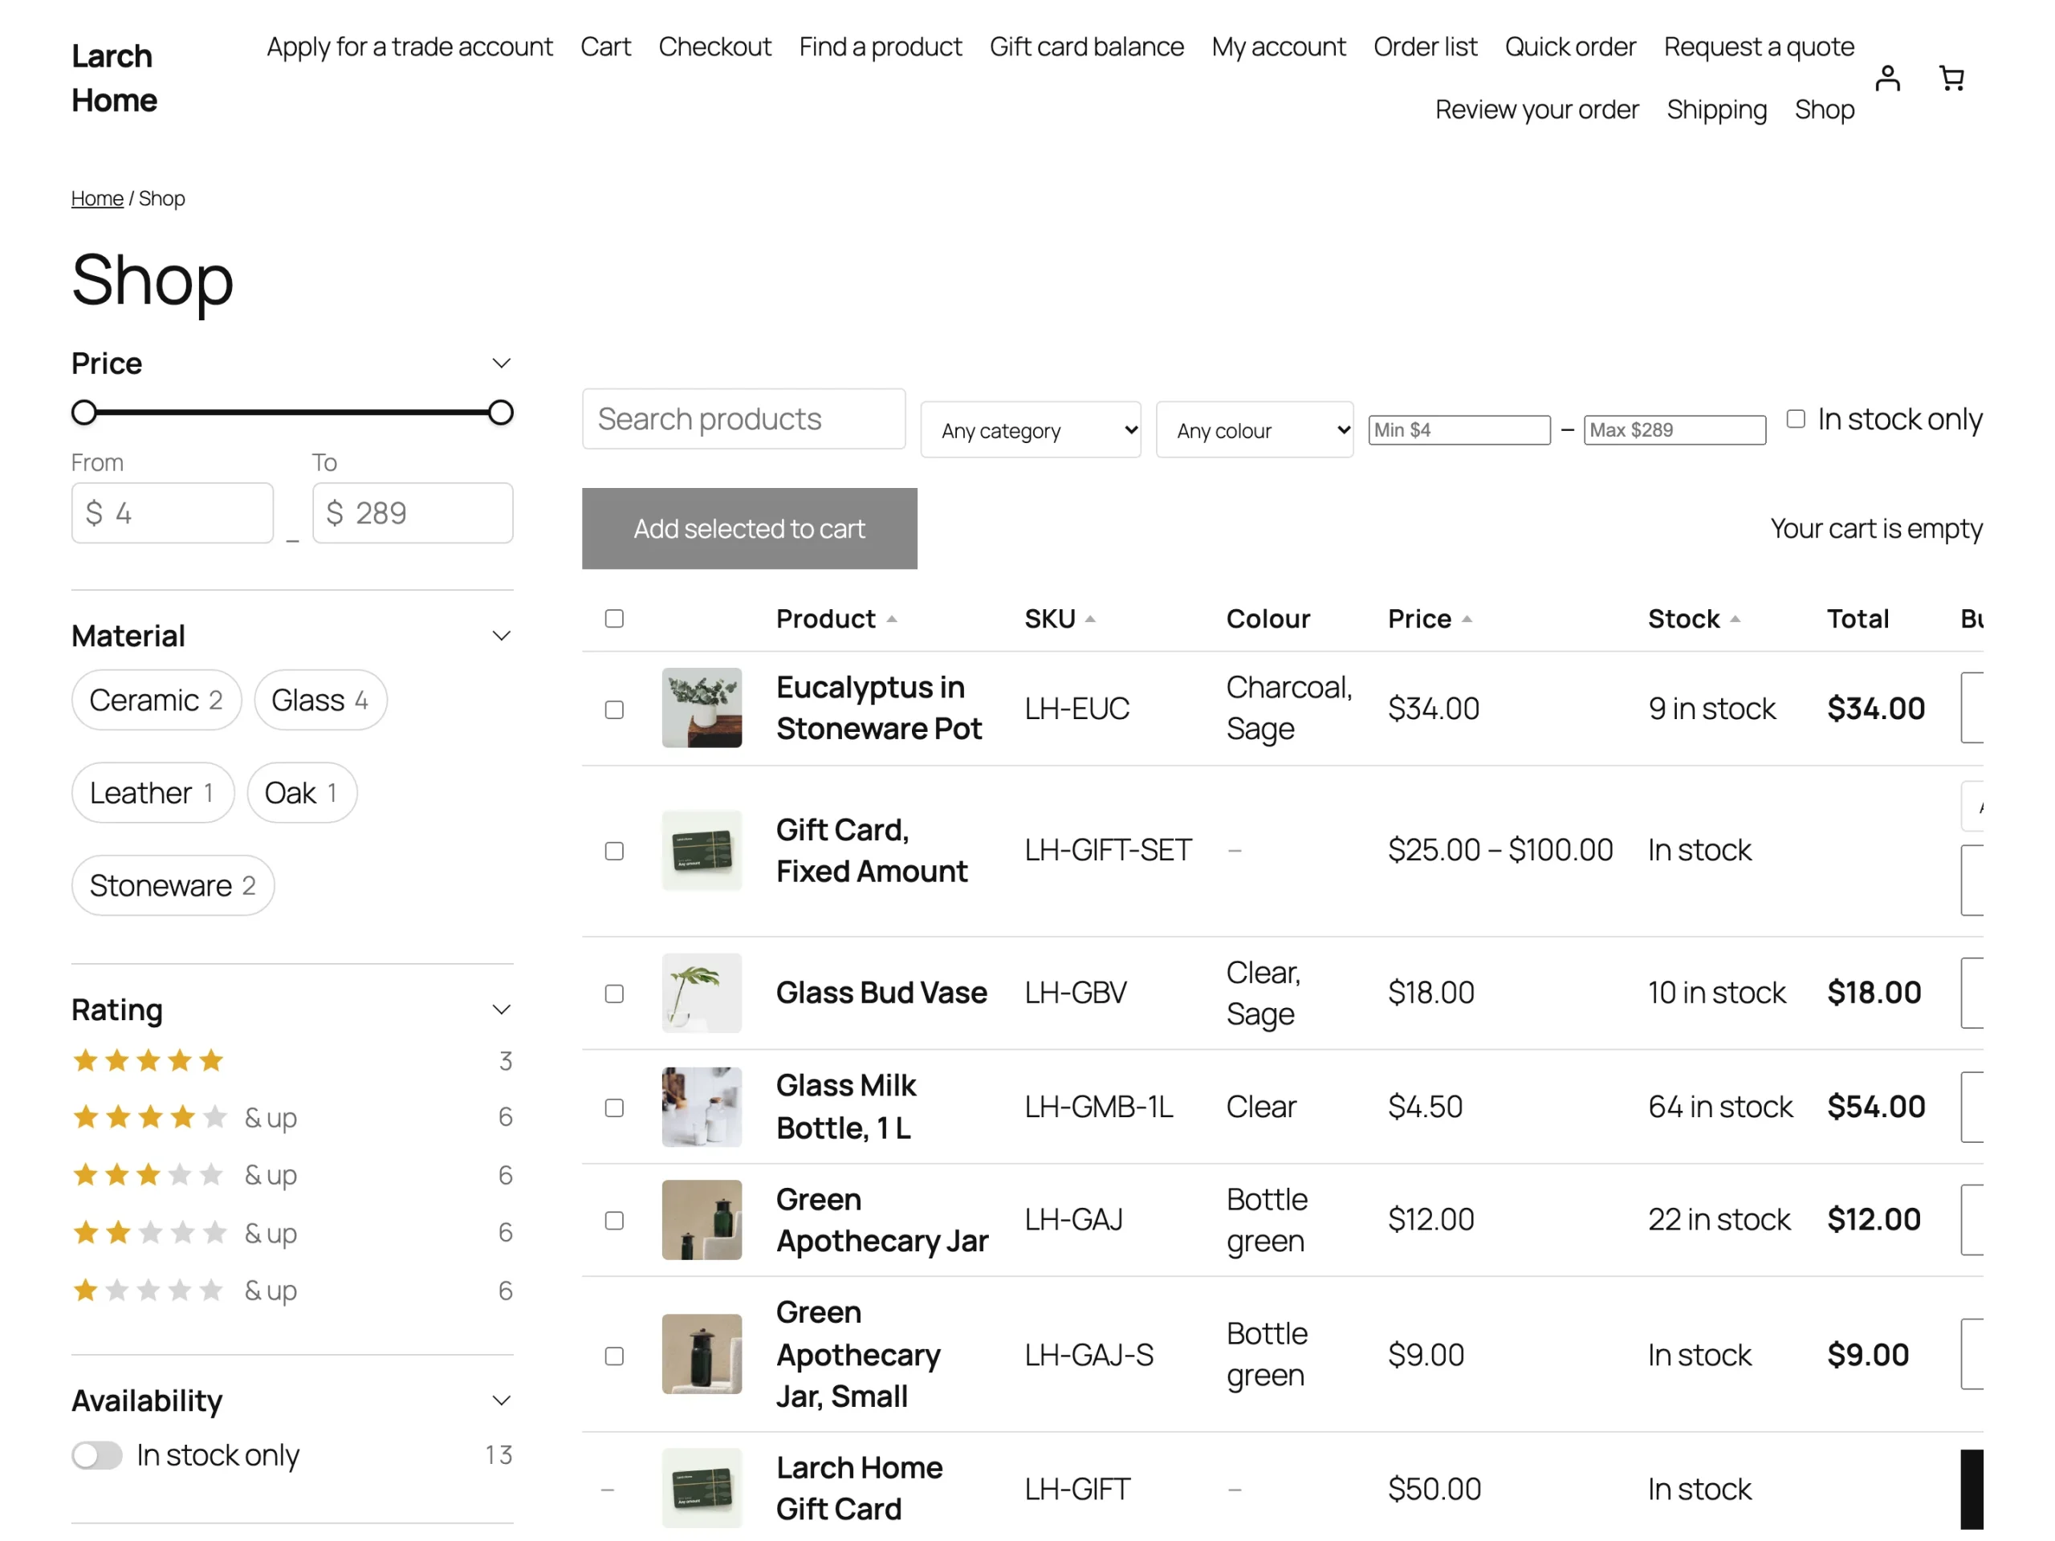
Task: Tick the select-all checkbox in table header
Action: pos(614,619)
